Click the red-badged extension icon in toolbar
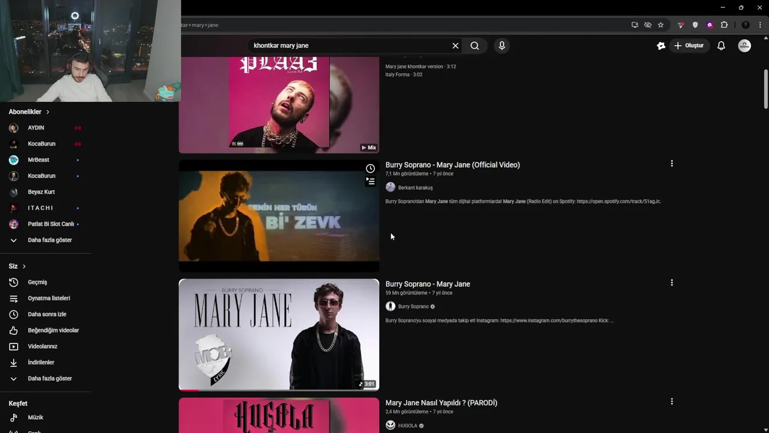This screenshot has width=769, height=433. point(680,25)
